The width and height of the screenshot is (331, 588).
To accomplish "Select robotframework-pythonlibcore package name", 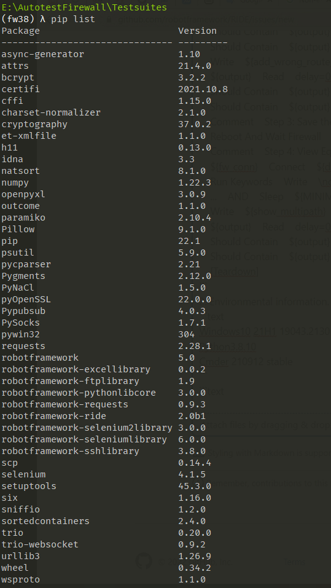I will point(79,393).
